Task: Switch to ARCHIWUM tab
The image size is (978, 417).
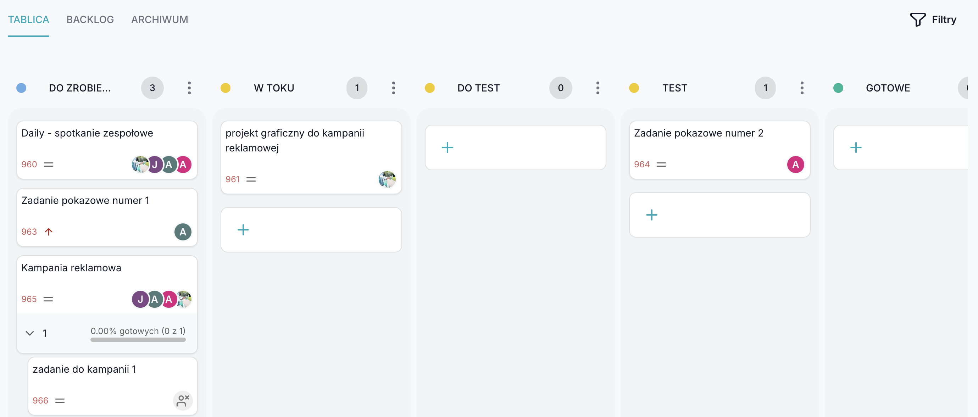Action: tap(160, 20)
